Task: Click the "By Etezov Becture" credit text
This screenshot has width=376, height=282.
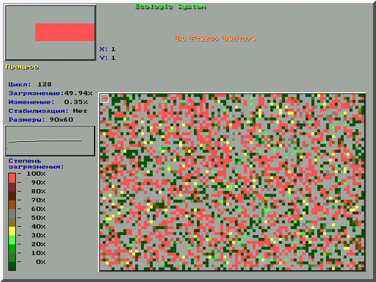Action: 215,38
